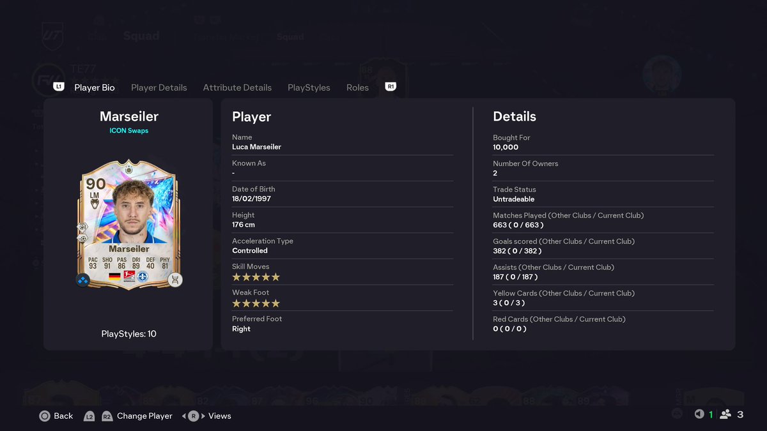Go to the PlayStyles tab
The width and height of the screenshot is (767, 431).
click(x=309, y=87)
